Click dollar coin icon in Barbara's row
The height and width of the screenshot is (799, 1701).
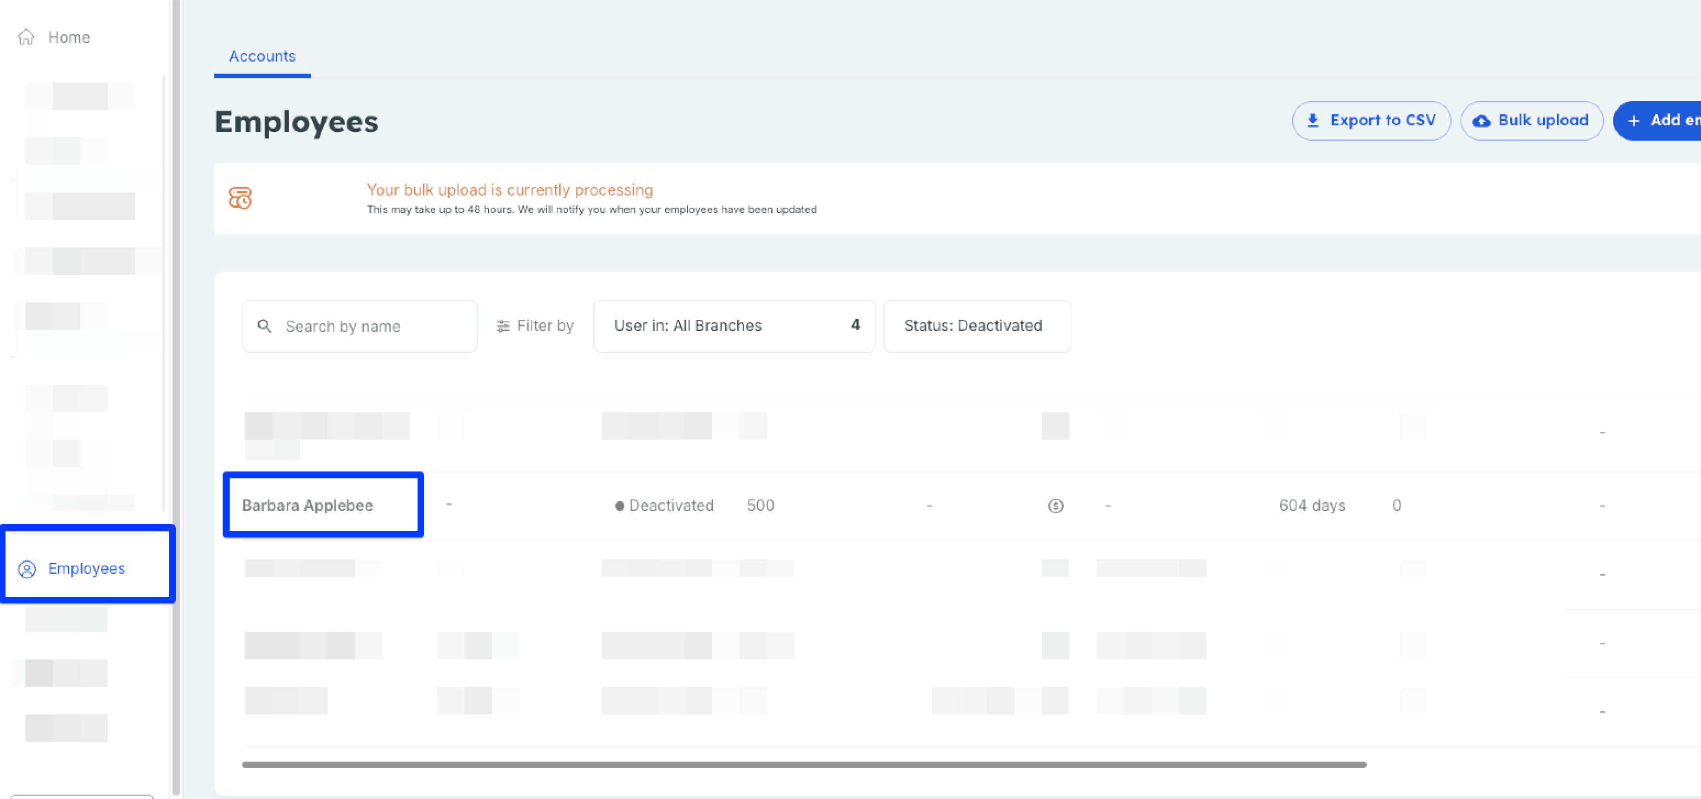pos(1056,506)
